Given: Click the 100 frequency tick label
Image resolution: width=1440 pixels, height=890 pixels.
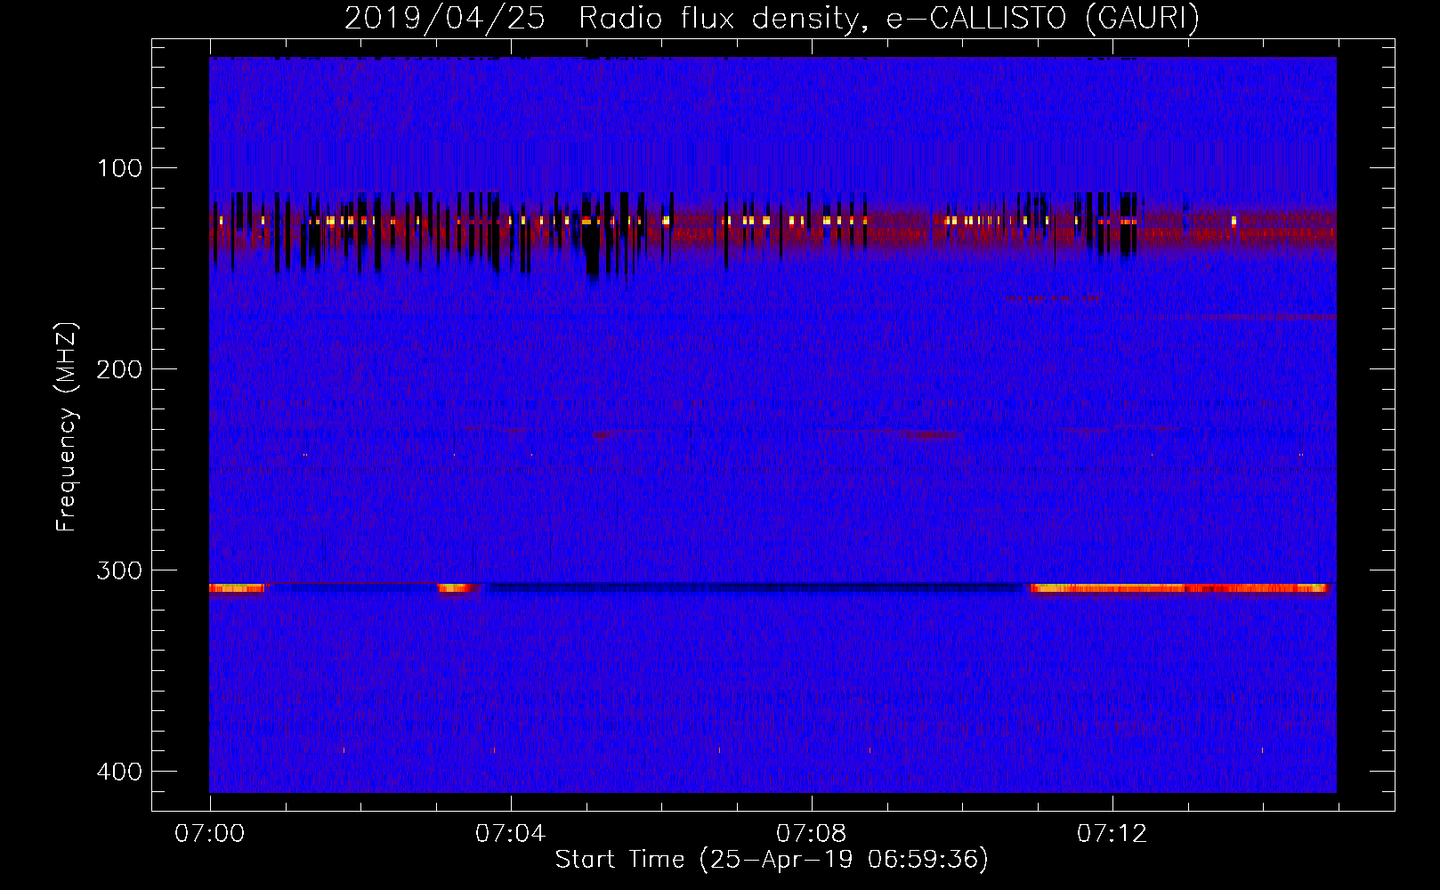Looking at the screenshot, I should (119, 168).
